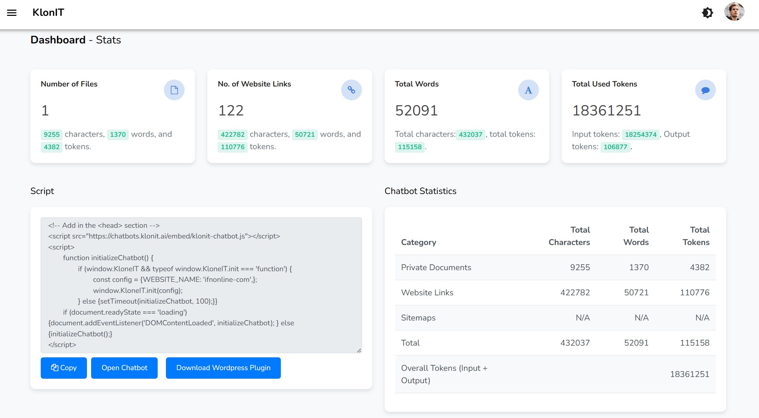Select the Sitemaps table row
This screenshot has height=418, width=759.
click(x=555, y=318)
